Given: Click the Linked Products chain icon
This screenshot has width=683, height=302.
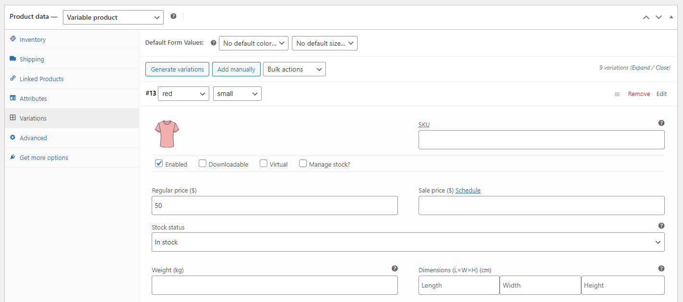Looking at the screenshot, I should click(13, 78).
